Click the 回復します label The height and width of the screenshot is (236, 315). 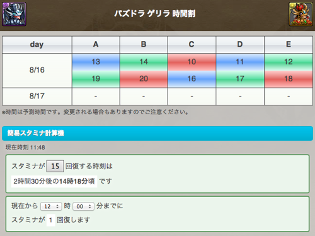[x=74, y=220]
